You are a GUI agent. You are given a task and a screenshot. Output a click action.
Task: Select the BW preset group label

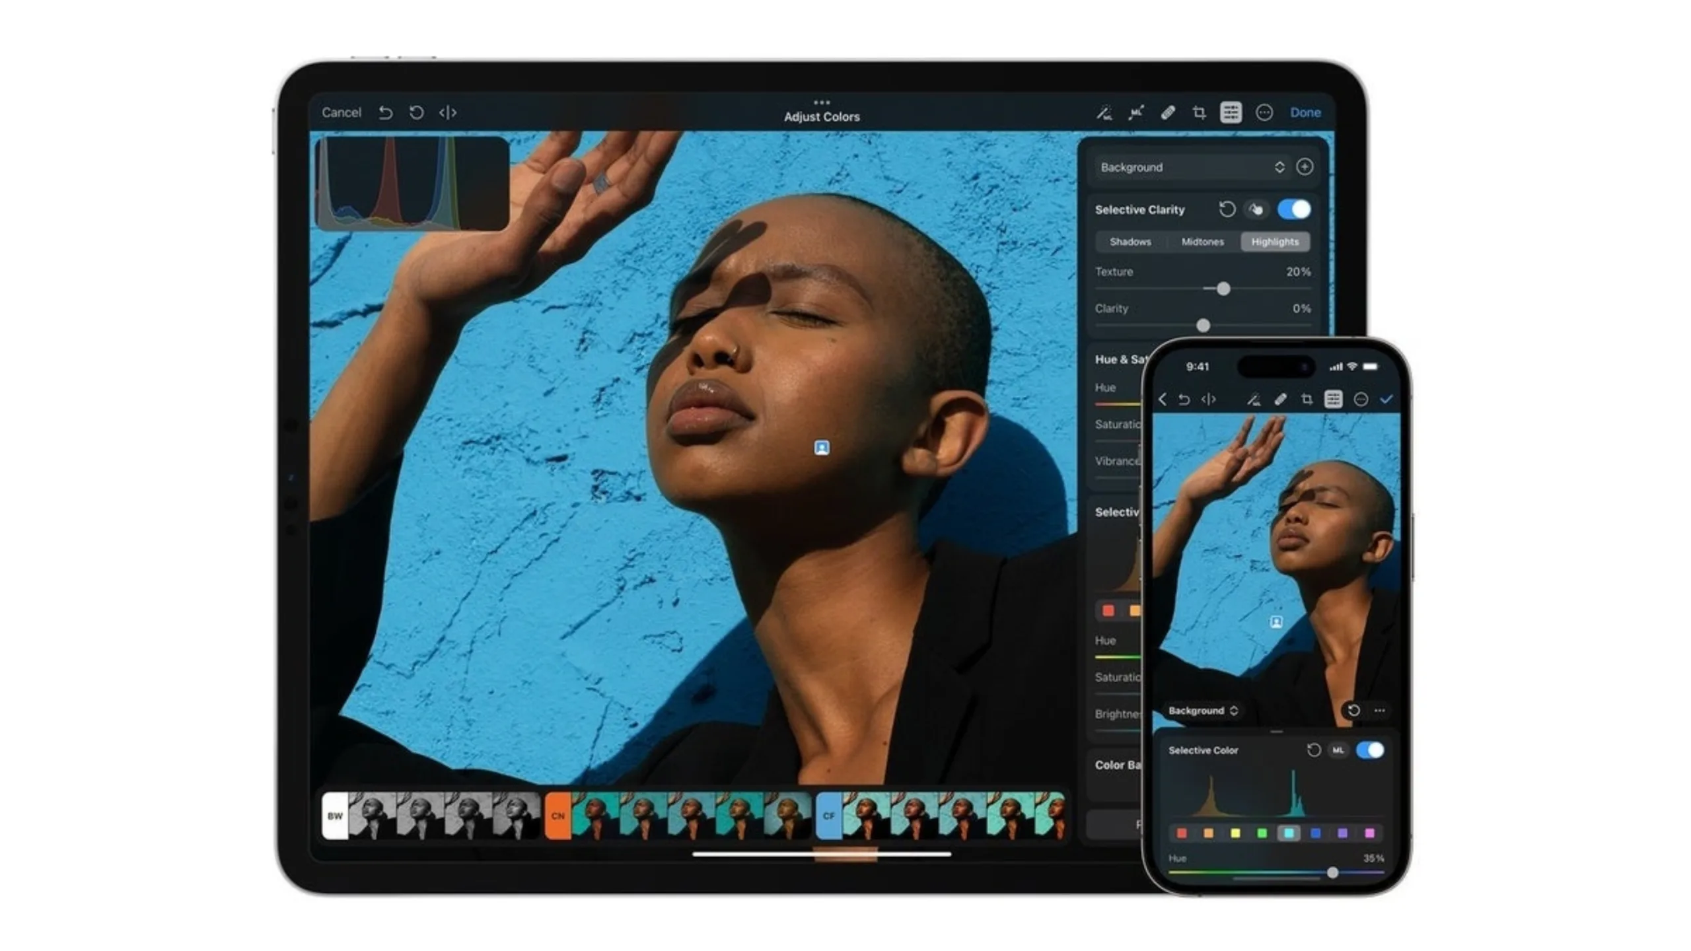point(335,816)
